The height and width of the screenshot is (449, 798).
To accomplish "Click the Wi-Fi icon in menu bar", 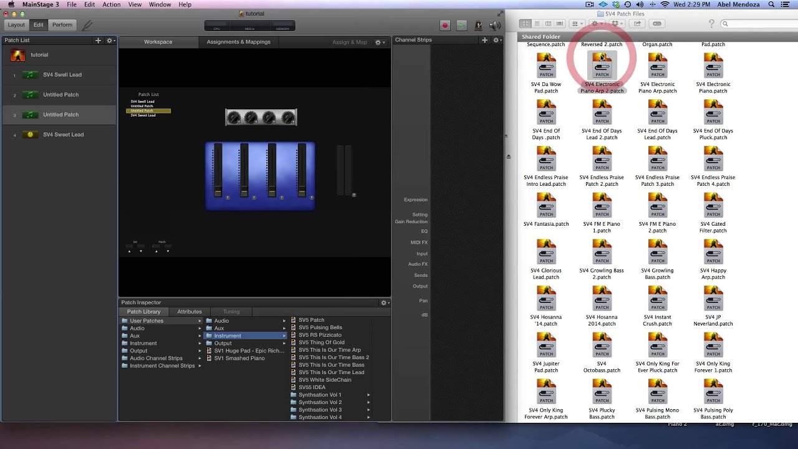I will (x=665, y=4).
